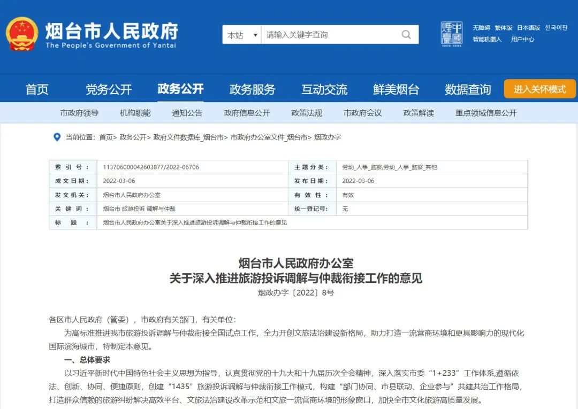Viewport: 578px width, 409px height.
Task: Switch to 繁体版 traditional Chinese
Action: 504,28
